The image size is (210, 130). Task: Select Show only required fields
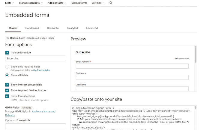[x=7, y=67]
